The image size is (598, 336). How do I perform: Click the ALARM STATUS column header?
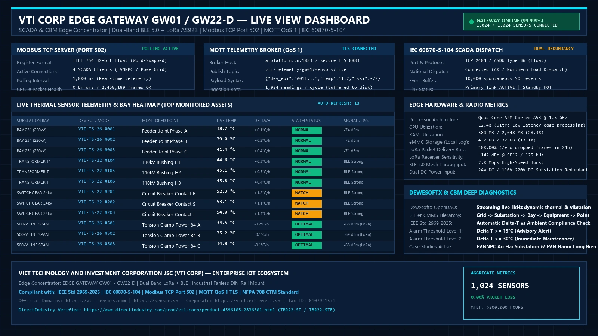[x=306, y=121]
